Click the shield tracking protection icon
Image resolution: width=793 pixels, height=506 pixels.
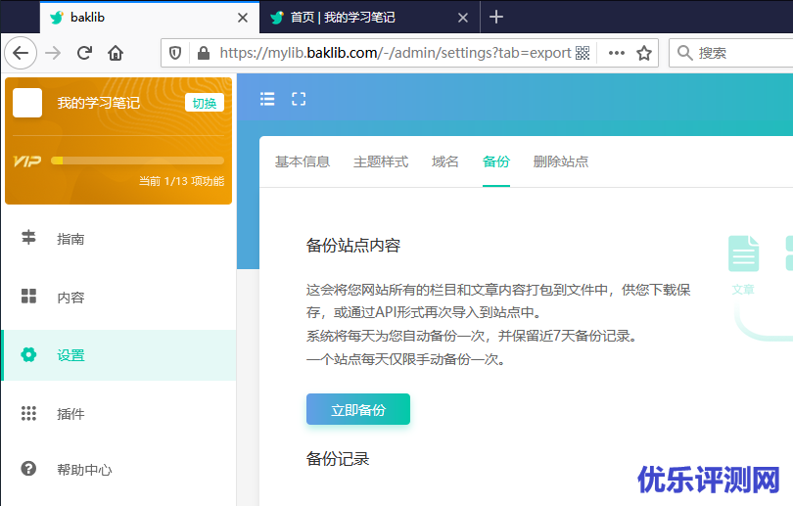point(176,53)
